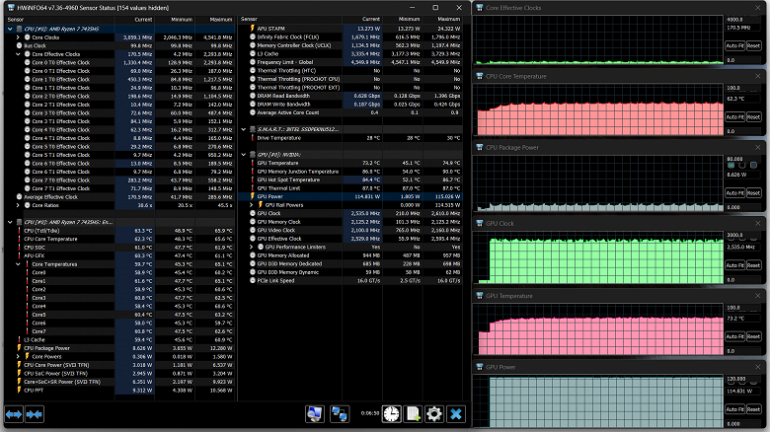770x432 pixels.
Task: Click Reset in GPU Temperature graph
Action: pos(753,336)
